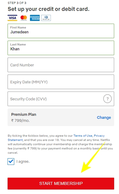The width and height of the screenshot is (119, 194).
Task: Click the ₹ 799/mo. price text
Action: [x=20, y=120]
